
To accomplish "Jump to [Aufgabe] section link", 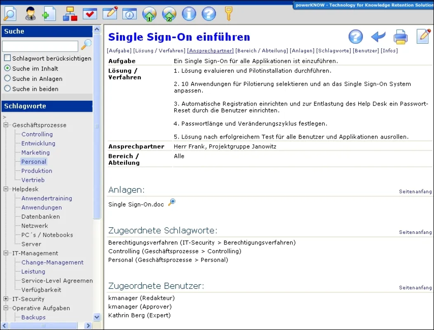I will (x=119, y=51).
